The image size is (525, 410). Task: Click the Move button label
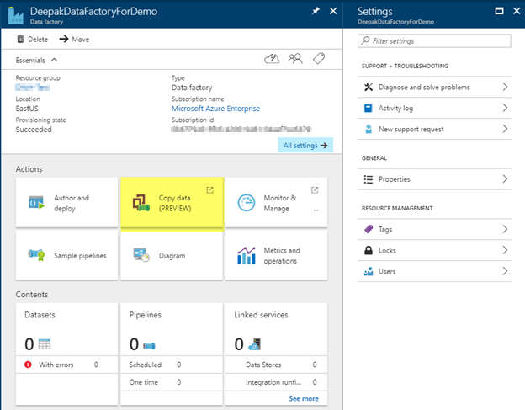pos(81,40)
